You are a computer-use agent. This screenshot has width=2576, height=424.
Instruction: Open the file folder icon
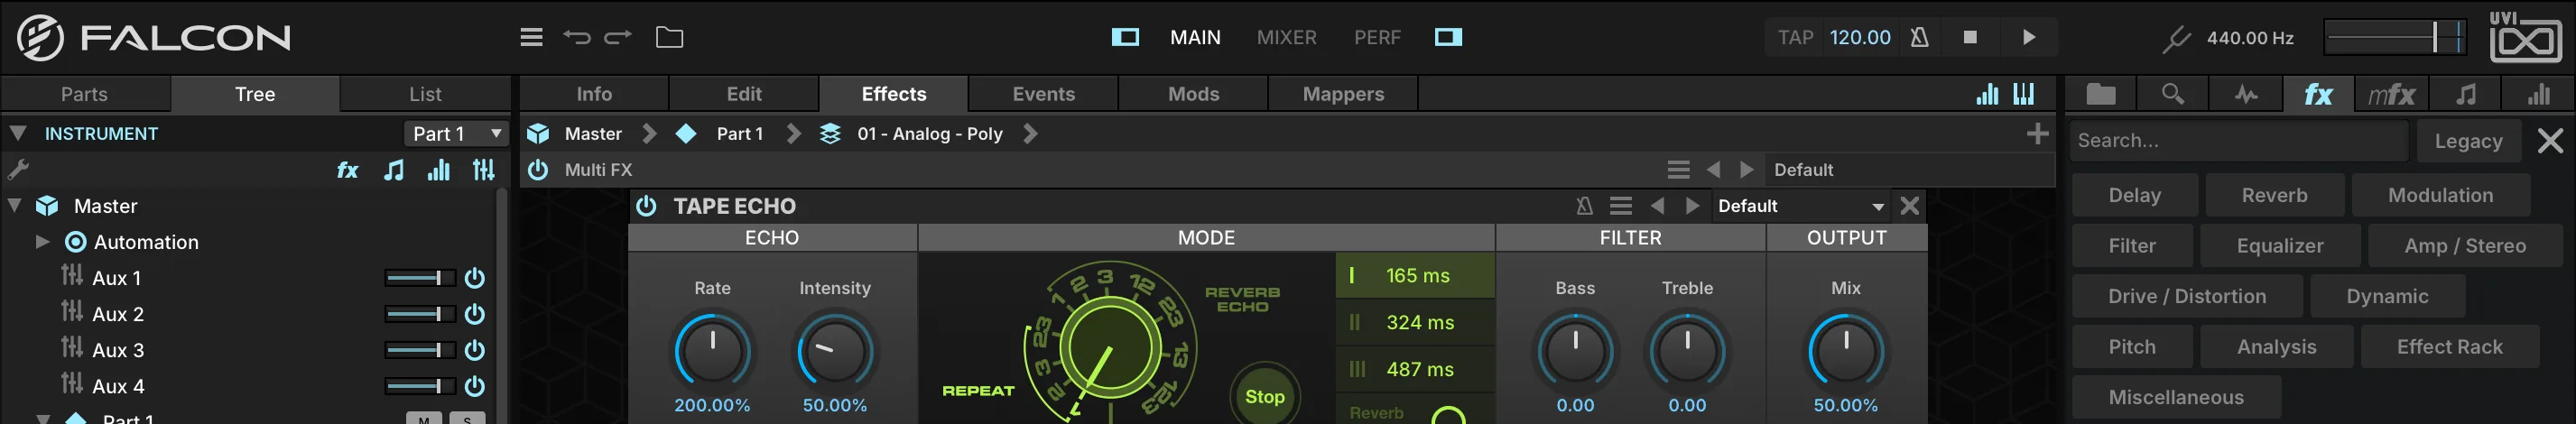[669, 37]
